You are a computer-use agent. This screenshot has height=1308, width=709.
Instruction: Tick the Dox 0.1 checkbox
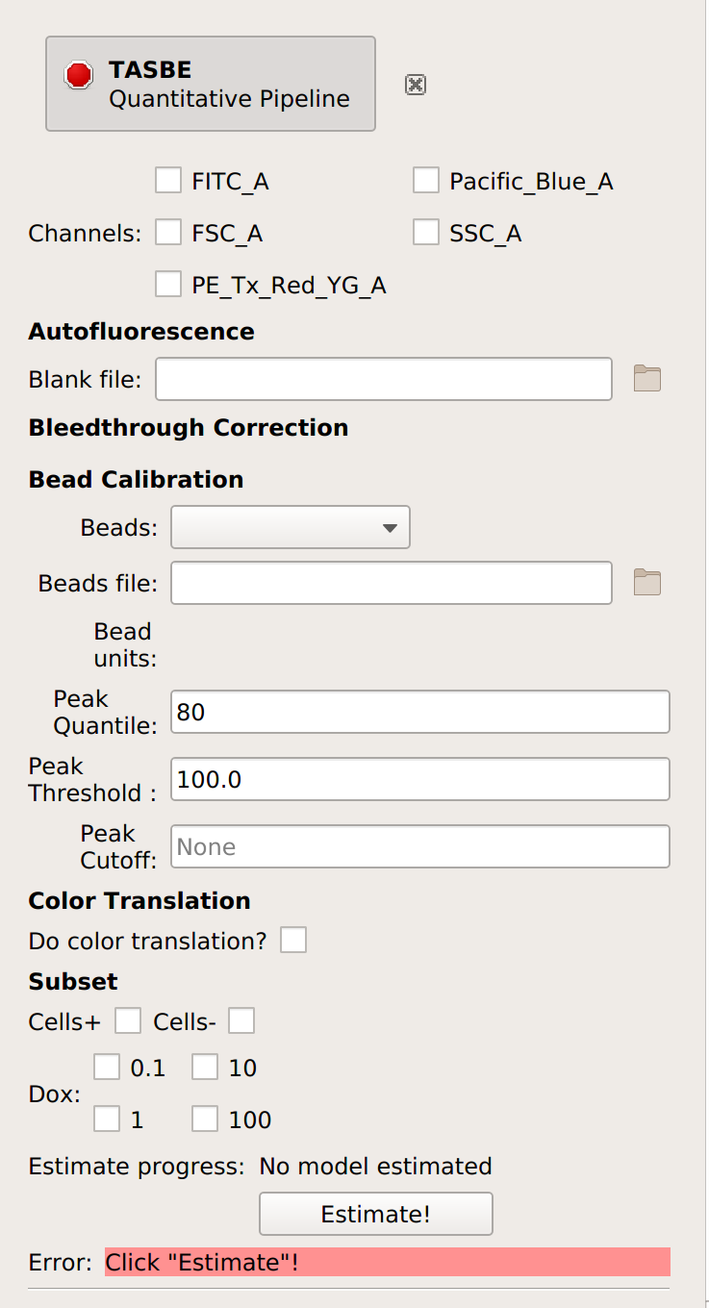107,1067
